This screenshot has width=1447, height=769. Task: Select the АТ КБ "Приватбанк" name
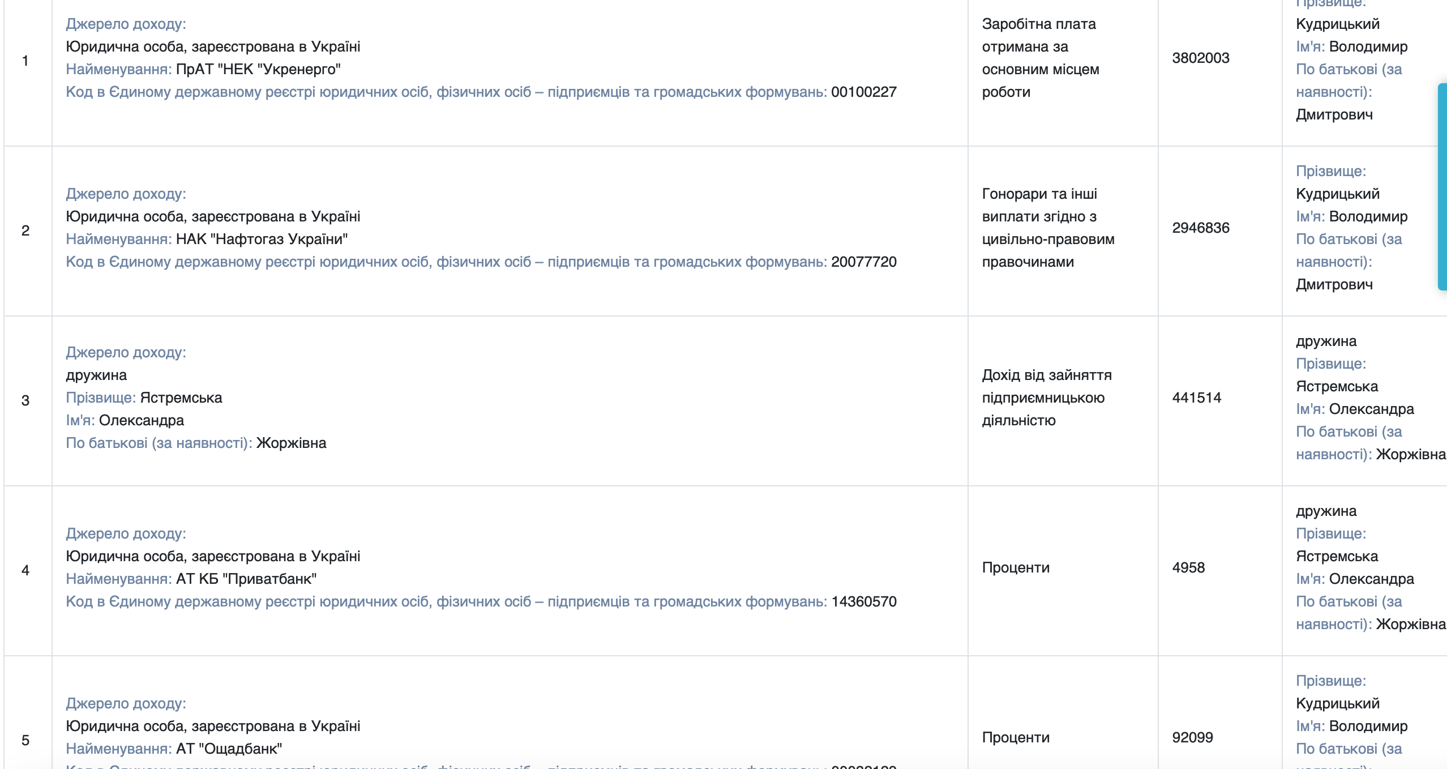(x=246, y=579)
